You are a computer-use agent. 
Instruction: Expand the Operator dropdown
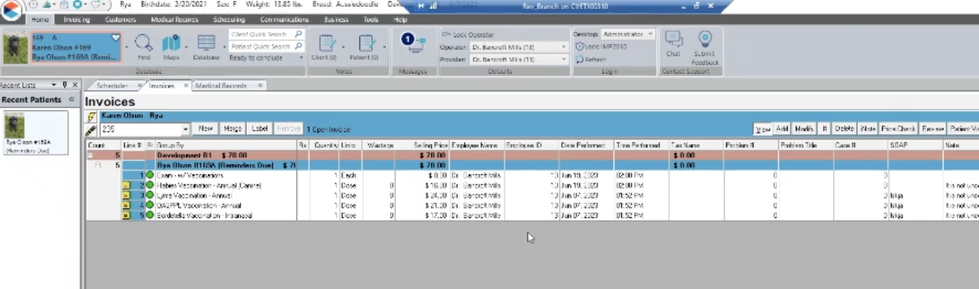(x=563, y=47)
